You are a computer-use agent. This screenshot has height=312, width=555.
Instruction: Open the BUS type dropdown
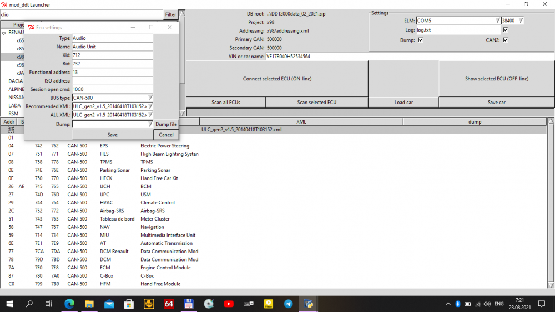point(150,98)
